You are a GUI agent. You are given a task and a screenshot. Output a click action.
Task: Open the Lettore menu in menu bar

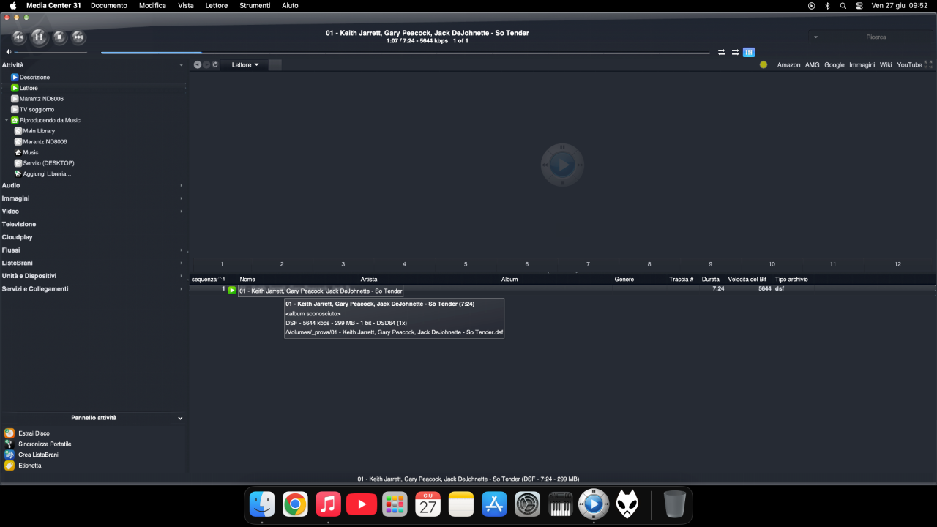coord(216,5)
